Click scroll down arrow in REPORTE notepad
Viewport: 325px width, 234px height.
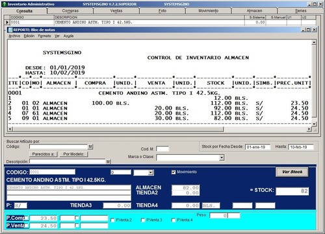[314, 124]
